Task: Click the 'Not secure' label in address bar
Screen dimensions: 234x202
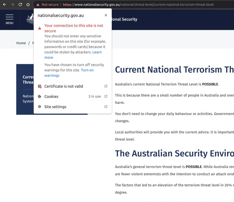Action: point(50,4)
